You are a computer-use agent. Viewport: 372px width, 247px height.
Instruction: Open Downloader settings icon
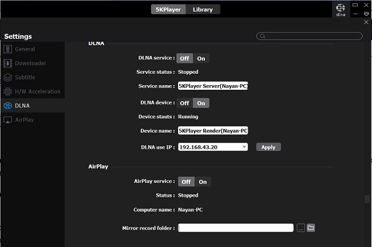point(7,63)
